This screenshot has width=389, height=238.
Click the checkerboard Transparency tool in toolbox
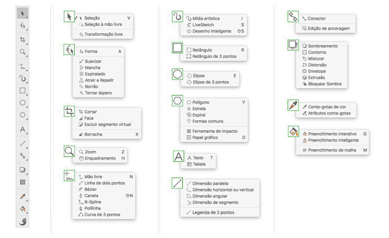(22, 183)
